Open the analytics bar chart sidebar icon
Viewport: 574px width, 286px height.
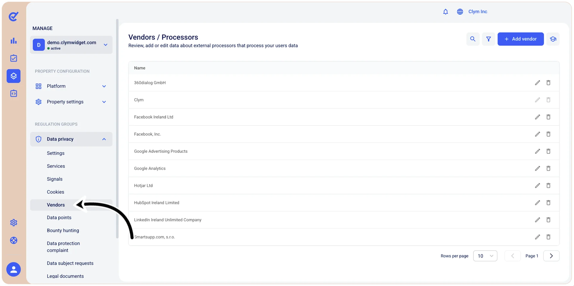coord(14,41)
